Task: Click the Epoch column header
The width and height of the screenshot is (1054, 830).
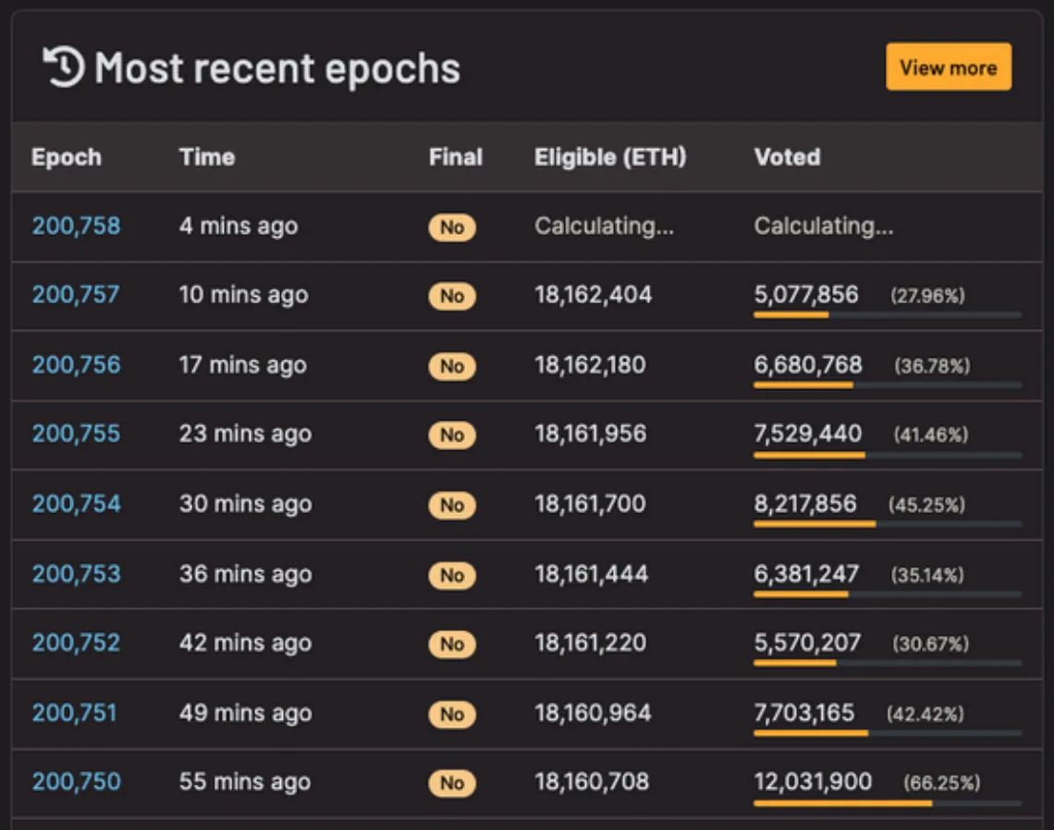Action: 67,157
